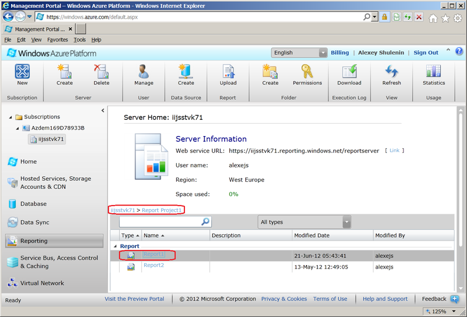Download the Execution Log
This screenshot has width=467, height=317.
[349, 71]
